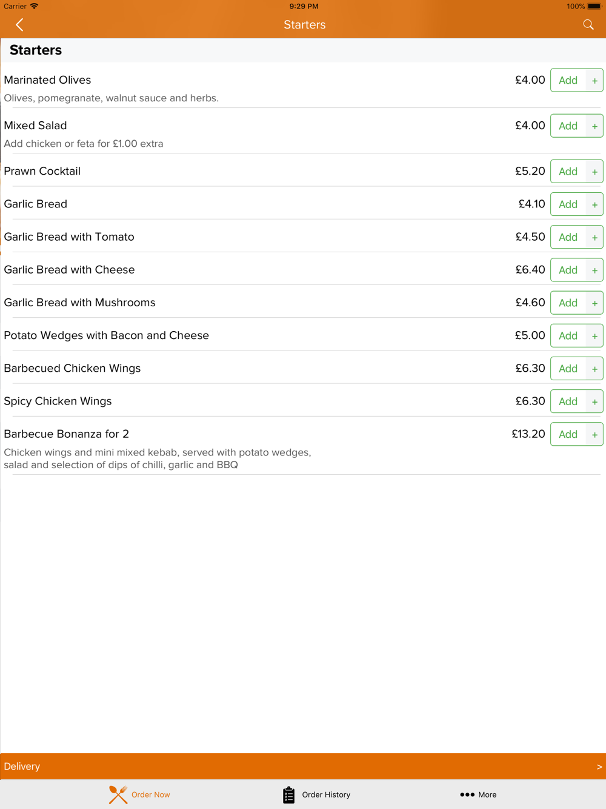Open the search magnifier icon
This screenshot has height=809, width=606.
588,25
